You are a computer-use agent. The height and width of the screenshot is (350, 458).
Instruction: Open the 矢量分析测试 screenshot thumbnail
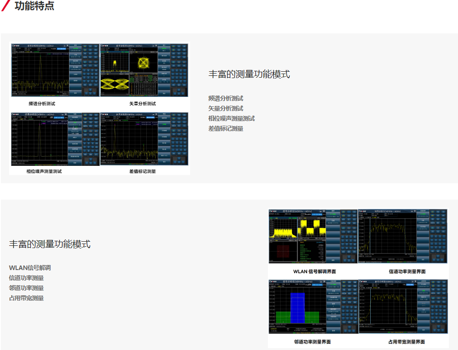[144, 70]
